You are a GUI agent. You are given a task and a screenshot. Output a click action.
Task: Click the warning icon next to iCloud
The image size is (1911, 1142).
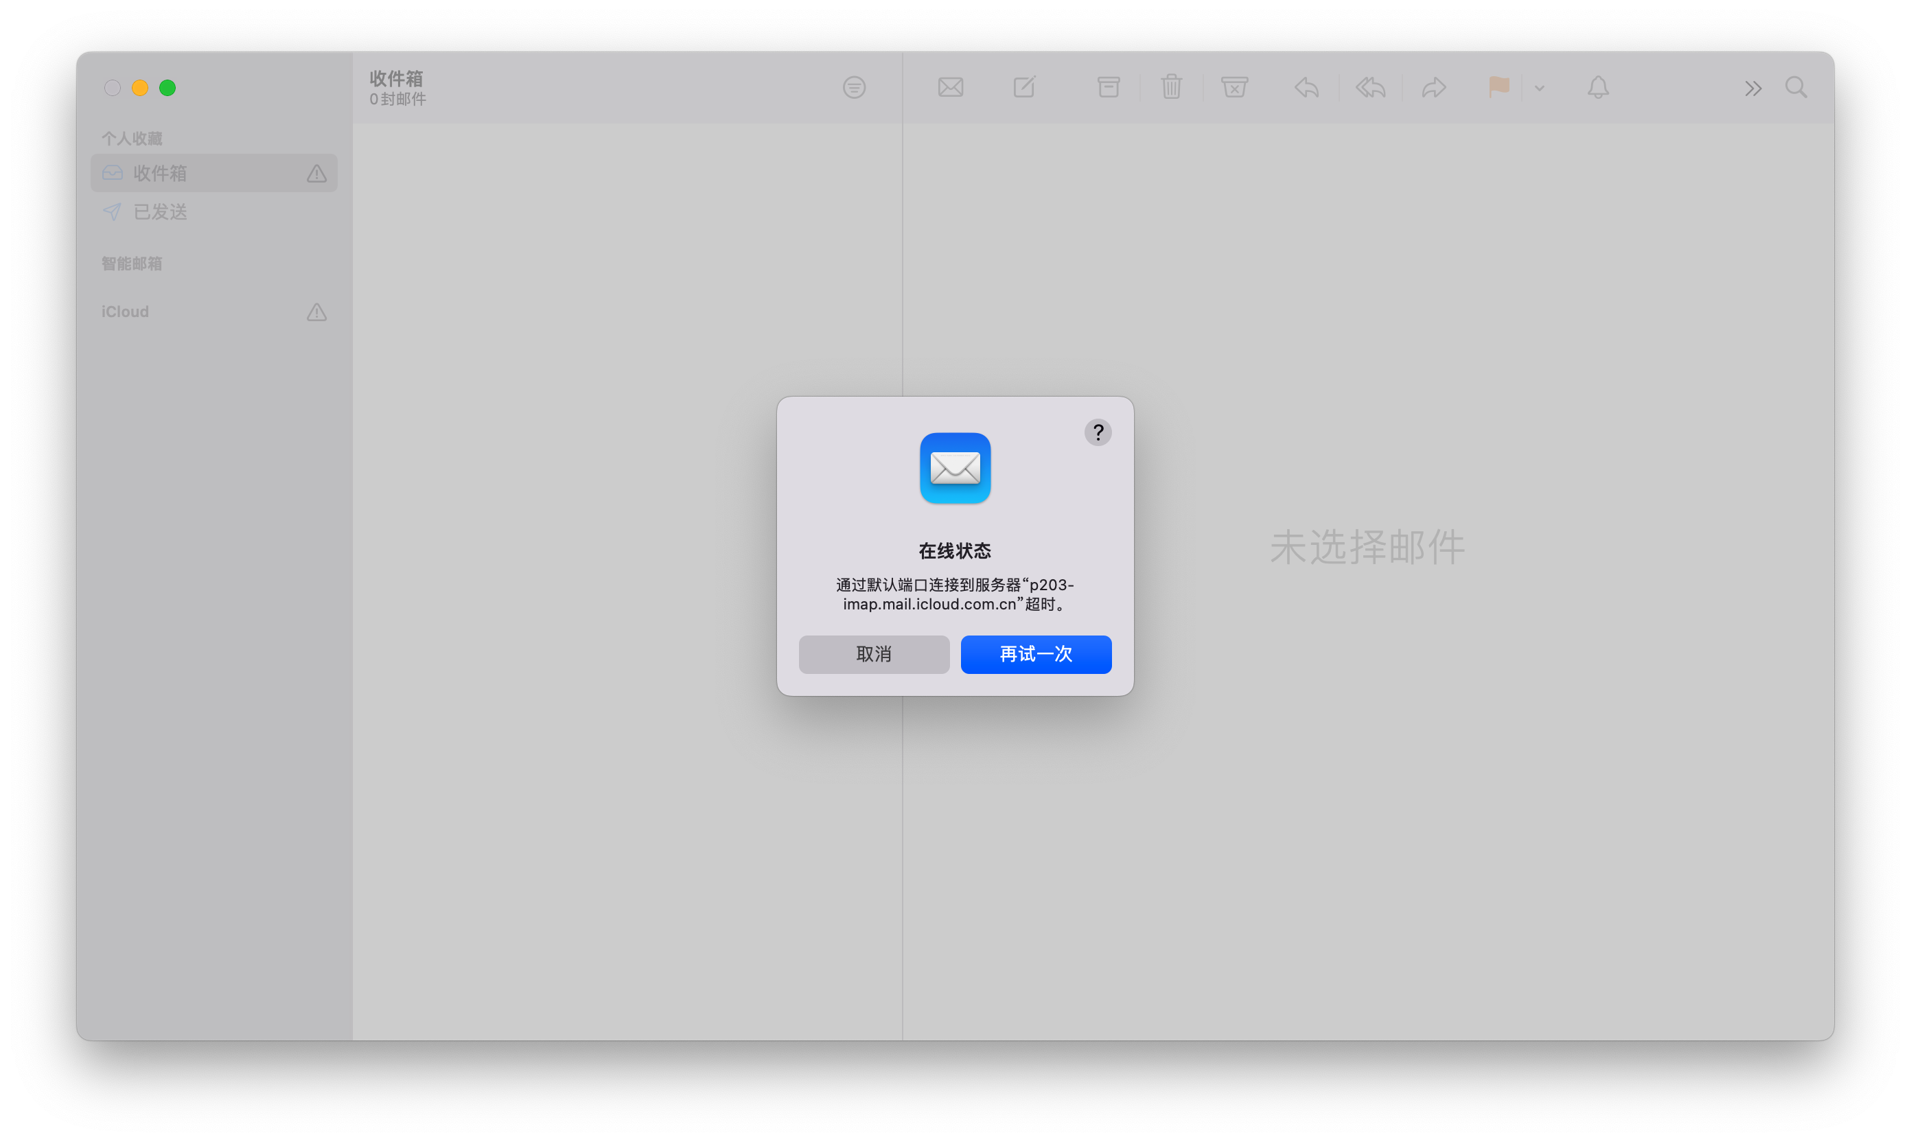pyautogui.click(x=316, y=312)
